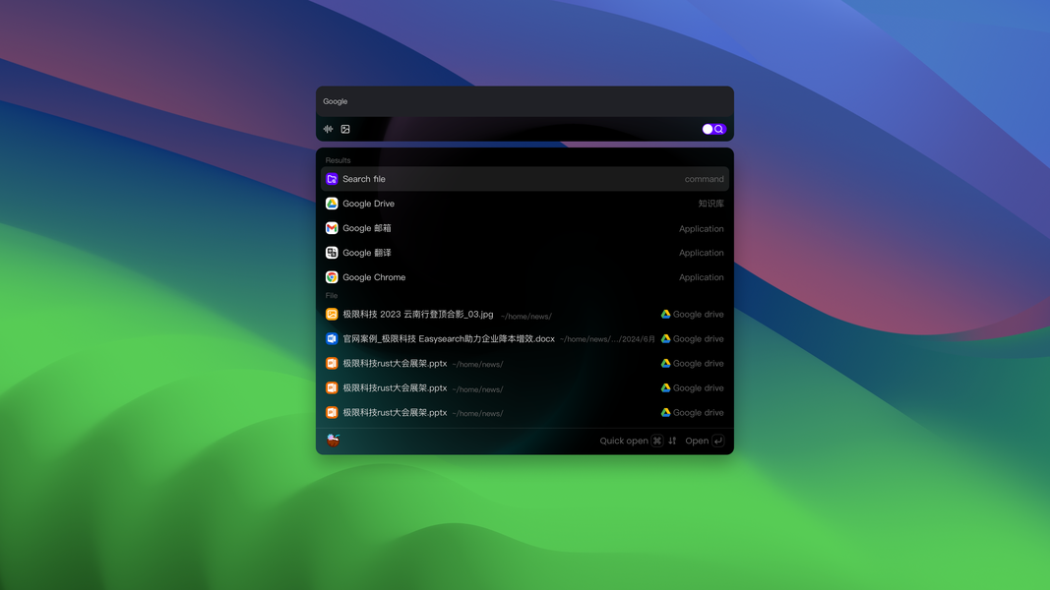Screen dimensions: 1050x590
Task: Open the Easysearch助力企业降本增效.docx file
Action: (x=525, y=339)
